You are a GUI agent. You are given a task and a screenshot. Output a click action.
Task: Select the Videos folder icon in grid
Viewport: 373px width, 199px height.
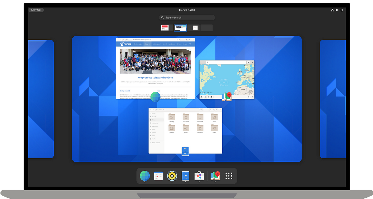click(x=214, y=128)
